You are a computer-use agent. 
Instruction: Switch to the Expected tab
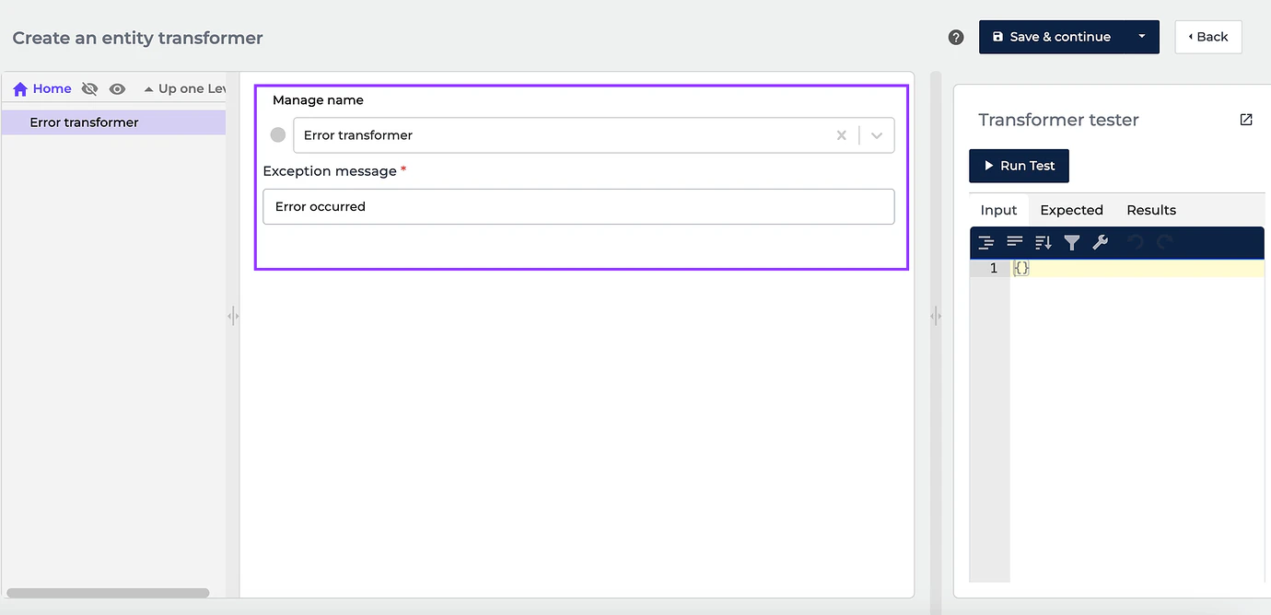1071,210
